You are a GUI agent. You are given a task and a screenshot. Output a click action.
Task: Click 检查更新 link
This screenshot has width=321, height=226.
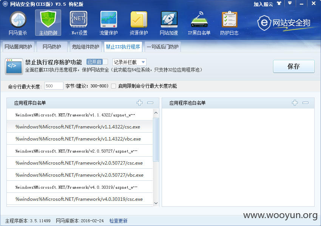(118, 221)
